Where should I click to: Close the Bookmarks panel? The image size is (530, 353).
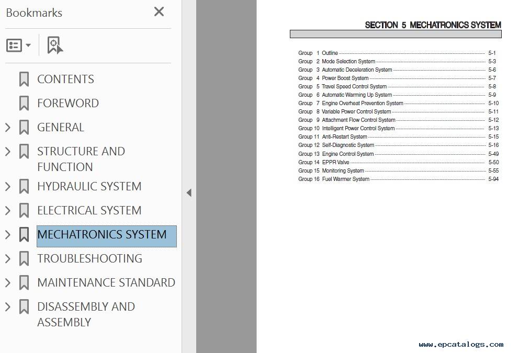point(159,12)
